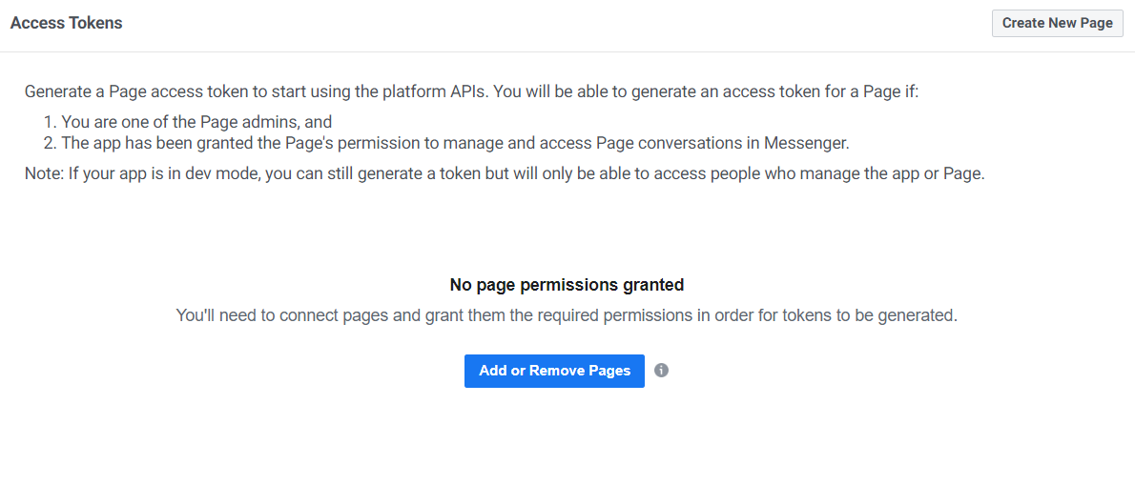This screenshot has width=1135, height=485.
Task: Click list item 'You are one of the Page admins'
Action: click(196, 122)
